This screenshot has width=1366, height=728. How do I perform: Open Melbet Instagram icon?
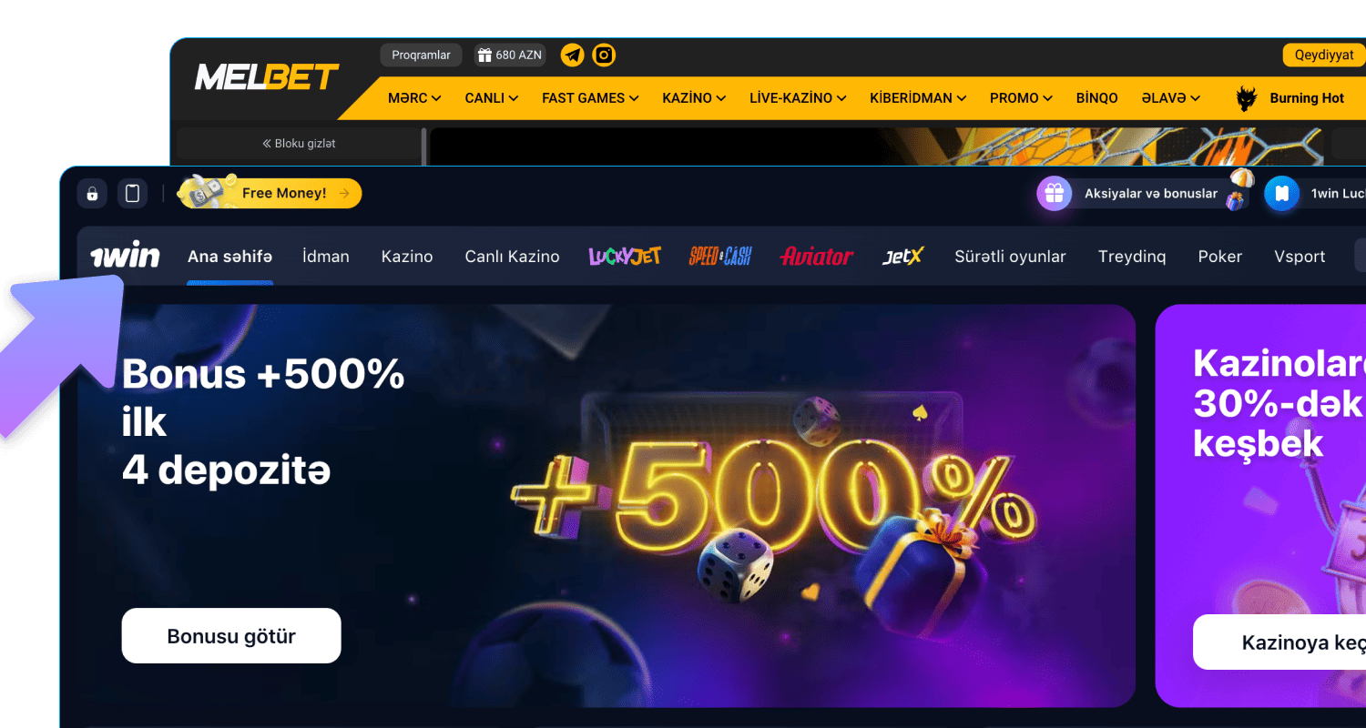(604, 56)
